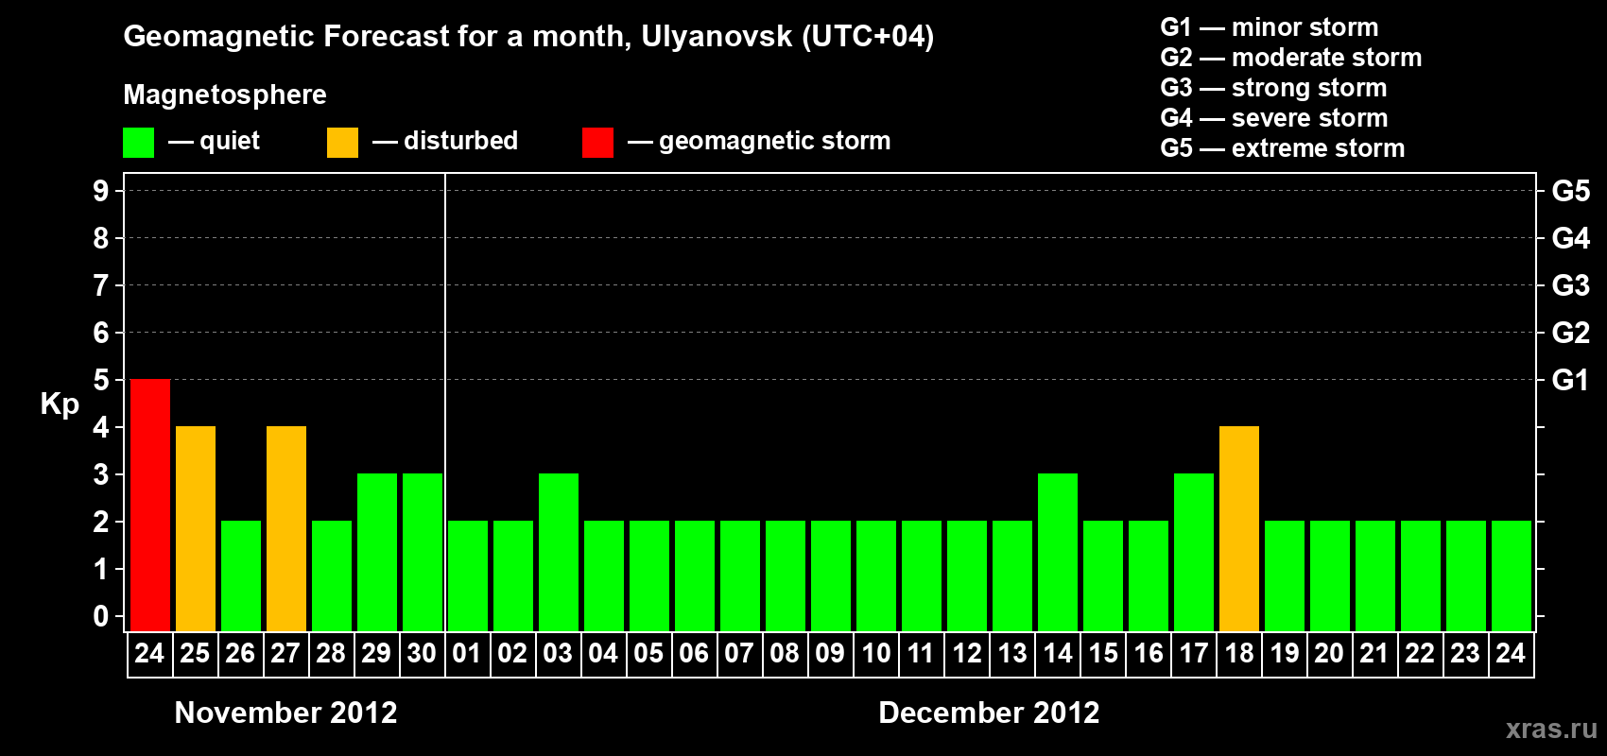Viewport: 1607px width, 756px height.
Task: Click the green bar for December 14
Action: click(1058, 552)
